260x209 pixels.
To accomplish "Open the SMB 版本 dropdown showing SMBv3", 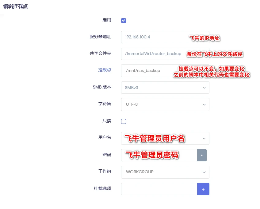I will click(x=165, y=88).
